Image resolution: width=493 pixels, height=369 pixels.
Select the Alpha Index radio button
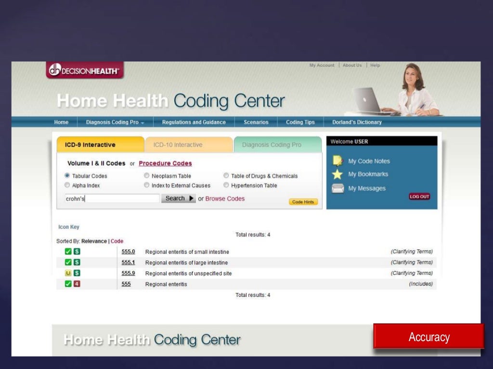coord(67,185)
